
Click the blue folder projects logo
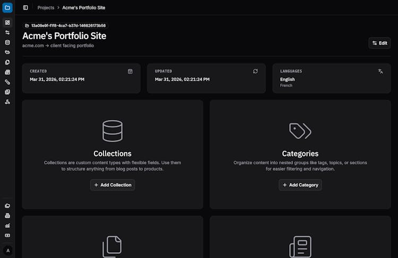point(7,7)
